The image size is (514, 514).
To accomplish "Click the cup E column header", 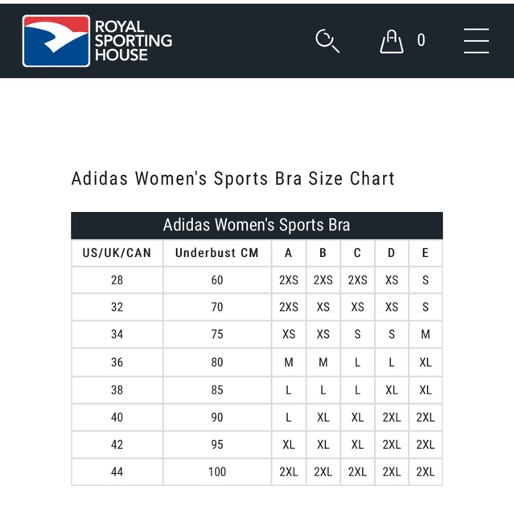I will [x=426, y=253].
